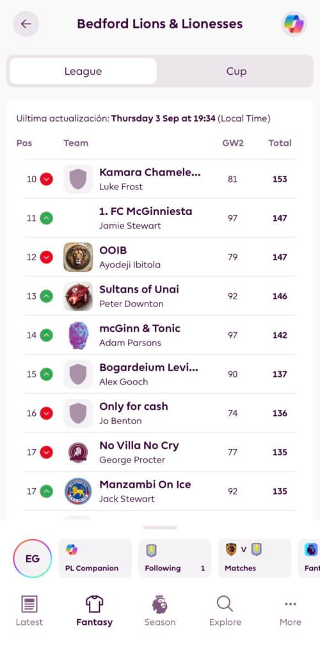Open Sultans of Unai team row
Image resolution: width=320 pixels, height=655 pixels.
click(x=160, y=296)
